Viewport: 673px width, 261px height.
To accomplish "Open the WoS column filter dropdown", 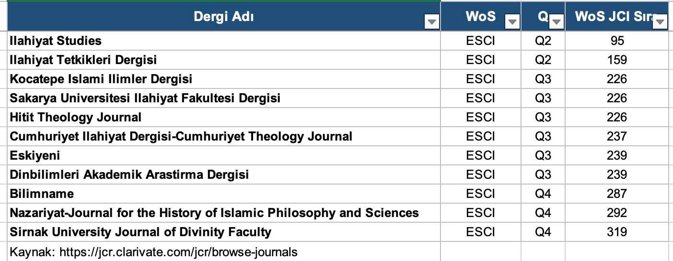I will (513, 22).
